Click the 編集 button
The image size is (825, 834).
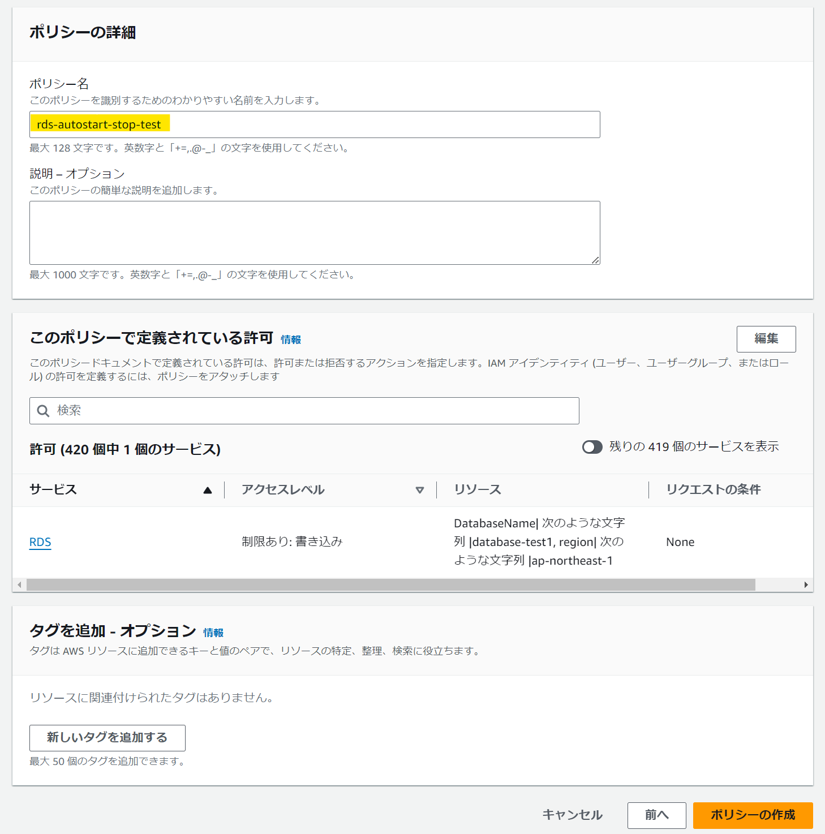[x=766, y=339]
